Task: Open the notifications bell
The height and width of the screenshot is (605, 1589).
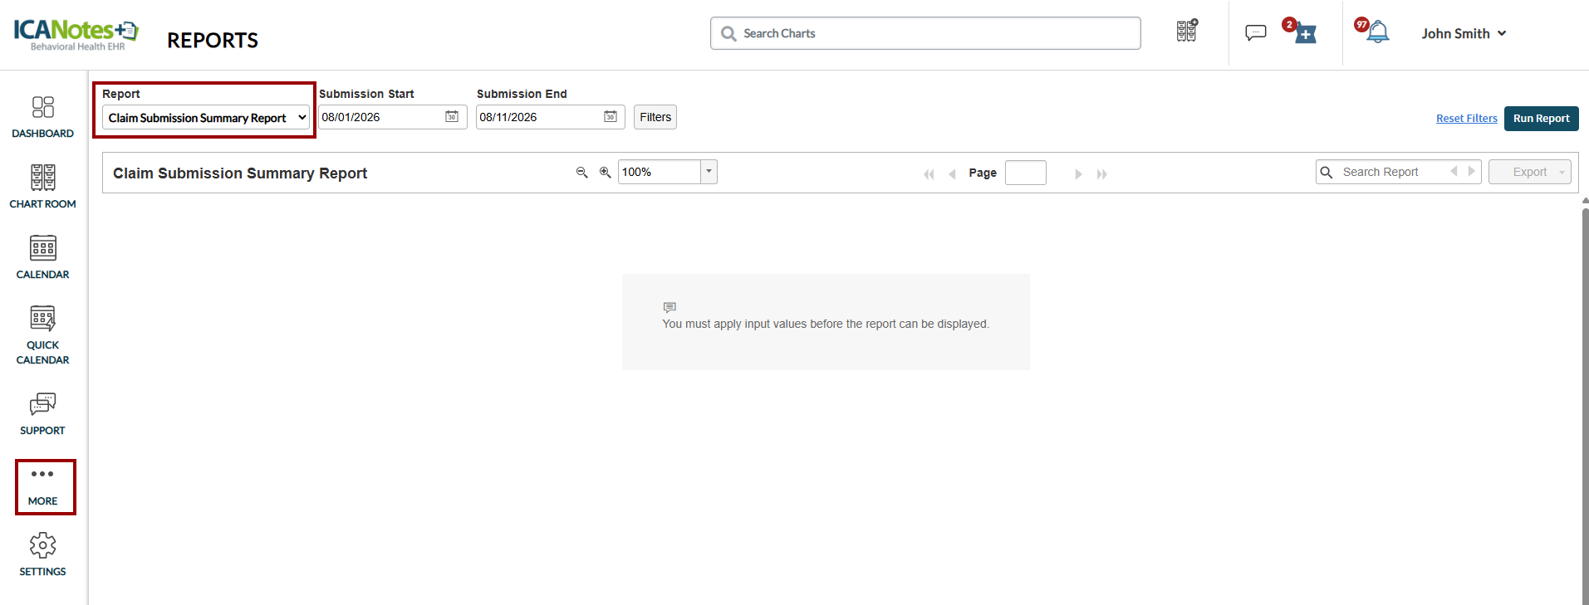Action: click(1377, 32)
